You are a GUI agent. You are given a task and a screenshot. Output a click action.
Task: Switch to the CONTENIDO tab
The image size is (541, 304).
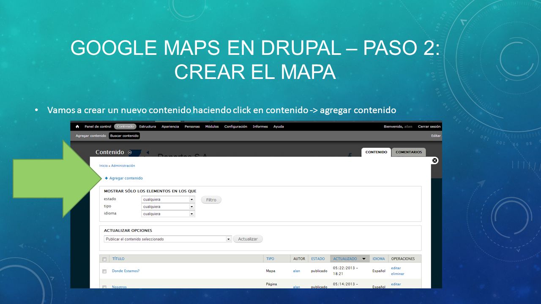coord(376,152)
